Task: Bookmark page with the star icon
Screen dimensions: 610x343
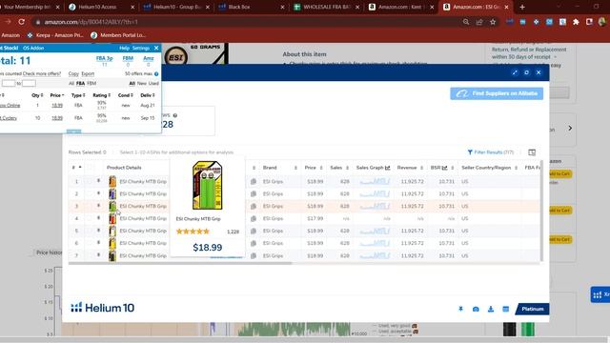Action: click(493, 22)
